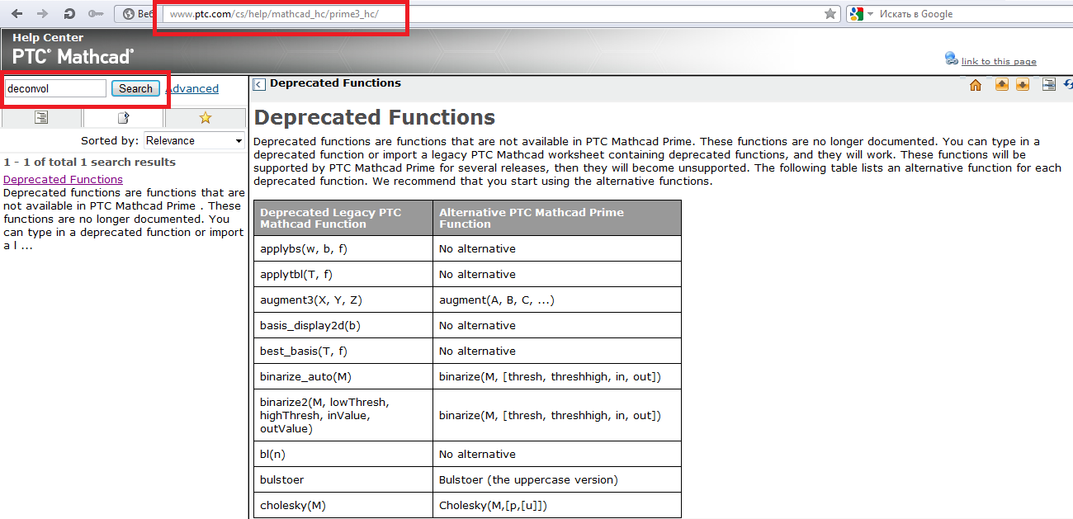This screenshot has width=1073, height=519.
Task: Click 'Deprecated Legacy PTC Mathcad Function' header
Action: (x=343, y=218)
